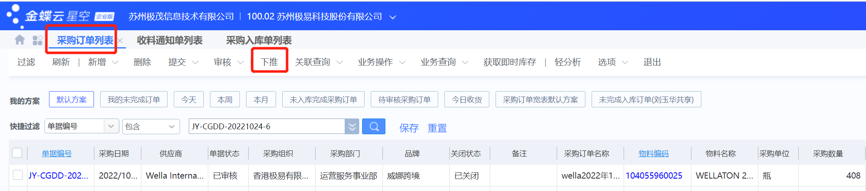
Task: Click 刷新 to refresh list
Action: (61, 62)
